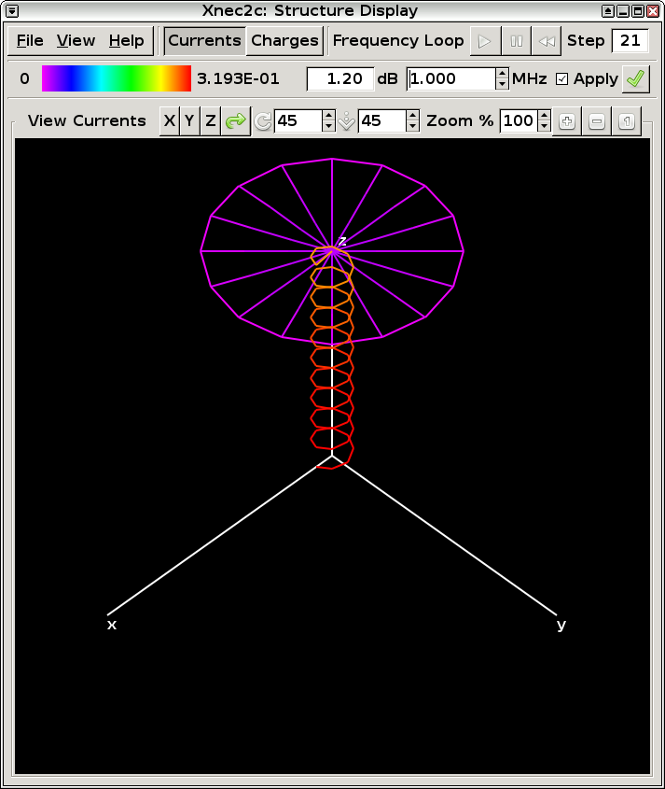
Task: Open the File menu
Action: coord(30,41)
